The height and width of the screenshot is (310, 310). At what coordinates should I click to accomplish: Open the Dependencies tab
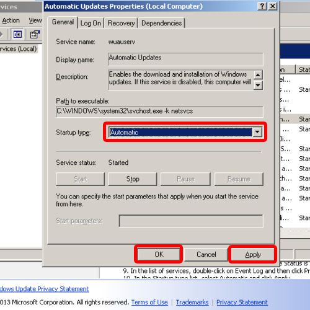click(162, 23)
